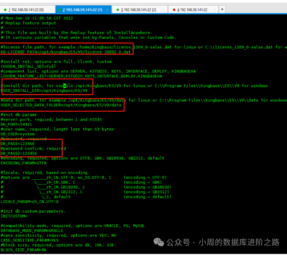Click the WeChat logo in the watermark
Image resolution: width=287 pixels, height=255 pixels.
click(x=159, y=242)
